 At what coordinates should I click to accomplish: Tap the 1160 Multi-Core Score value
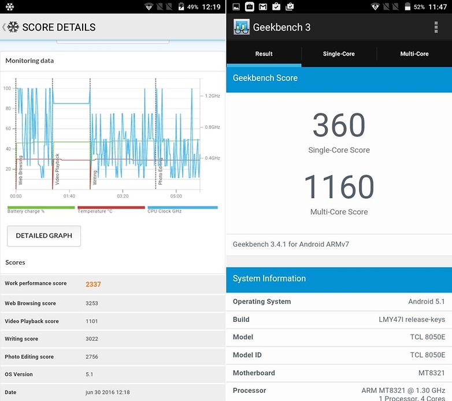point(339,187)
